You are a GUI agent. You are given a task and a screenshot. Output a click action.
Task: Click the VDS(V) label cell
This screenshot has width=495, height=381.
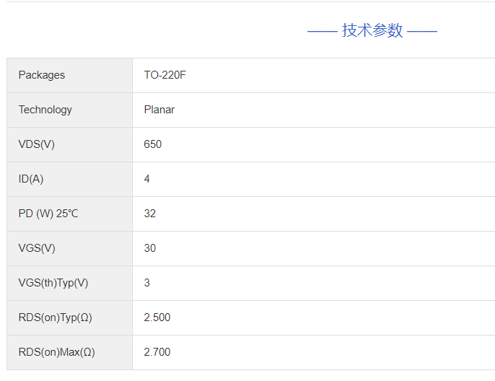[69, 144]
